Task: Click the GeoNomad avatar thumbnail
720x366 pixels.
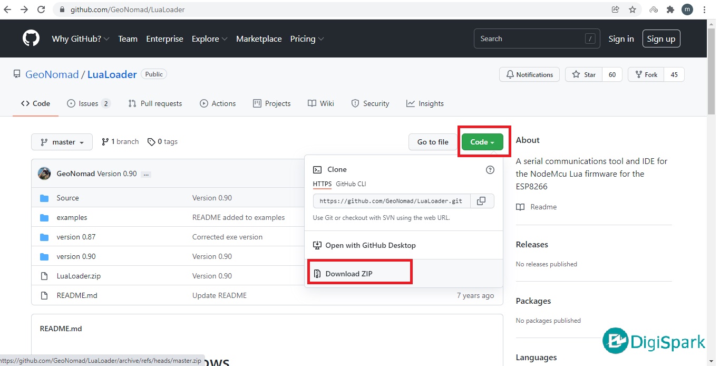Action: (x=45, y=174)
